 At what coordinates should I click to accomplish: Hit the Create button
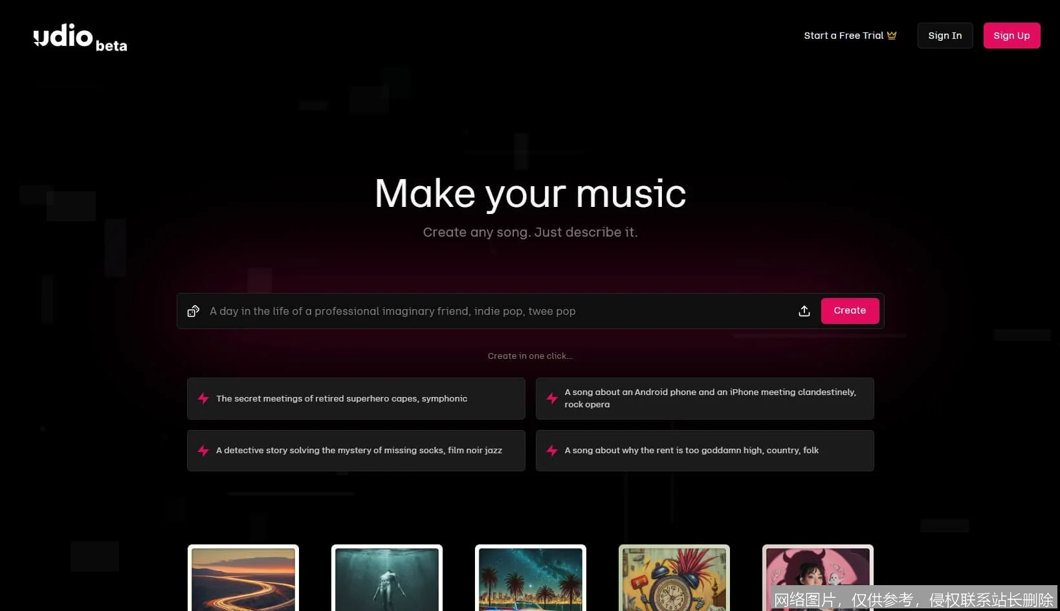click(849, 311)
